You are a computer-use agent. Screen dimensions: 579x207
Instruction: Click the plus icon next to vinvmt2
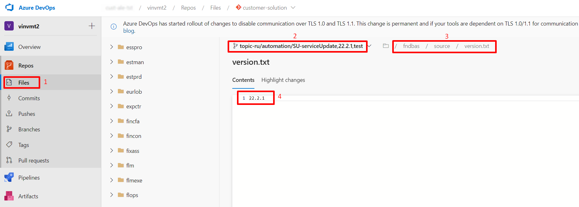tap(92, 26)
